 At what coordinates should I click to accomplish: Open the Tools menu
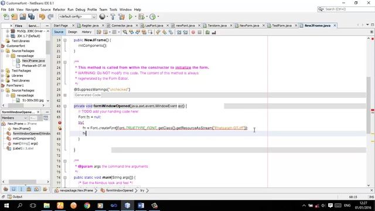coord(113,9)
